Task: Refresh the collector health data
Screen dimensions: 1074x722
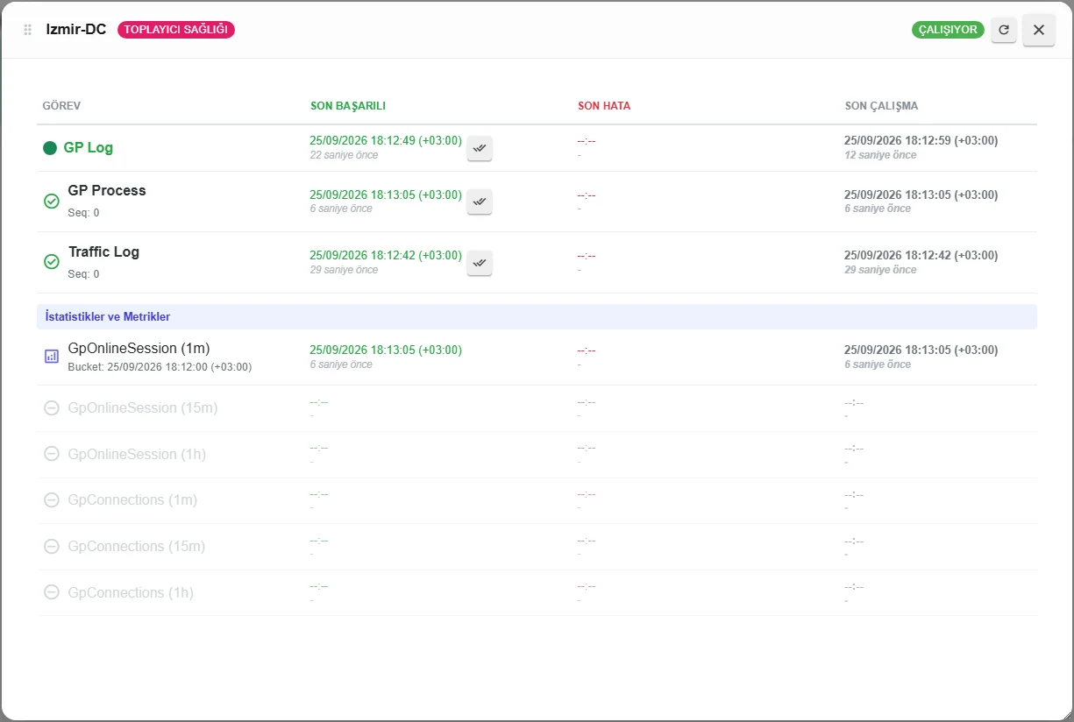Action: 1004,30
